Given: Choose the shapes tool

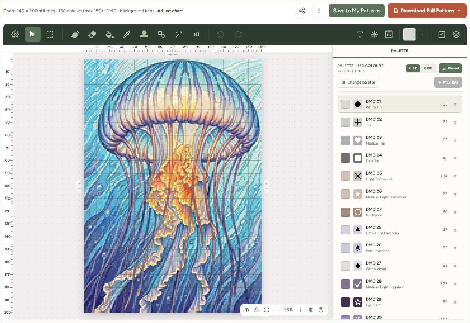Looking at the screenshot, I should pyautogui.click(x=161, y=34).
